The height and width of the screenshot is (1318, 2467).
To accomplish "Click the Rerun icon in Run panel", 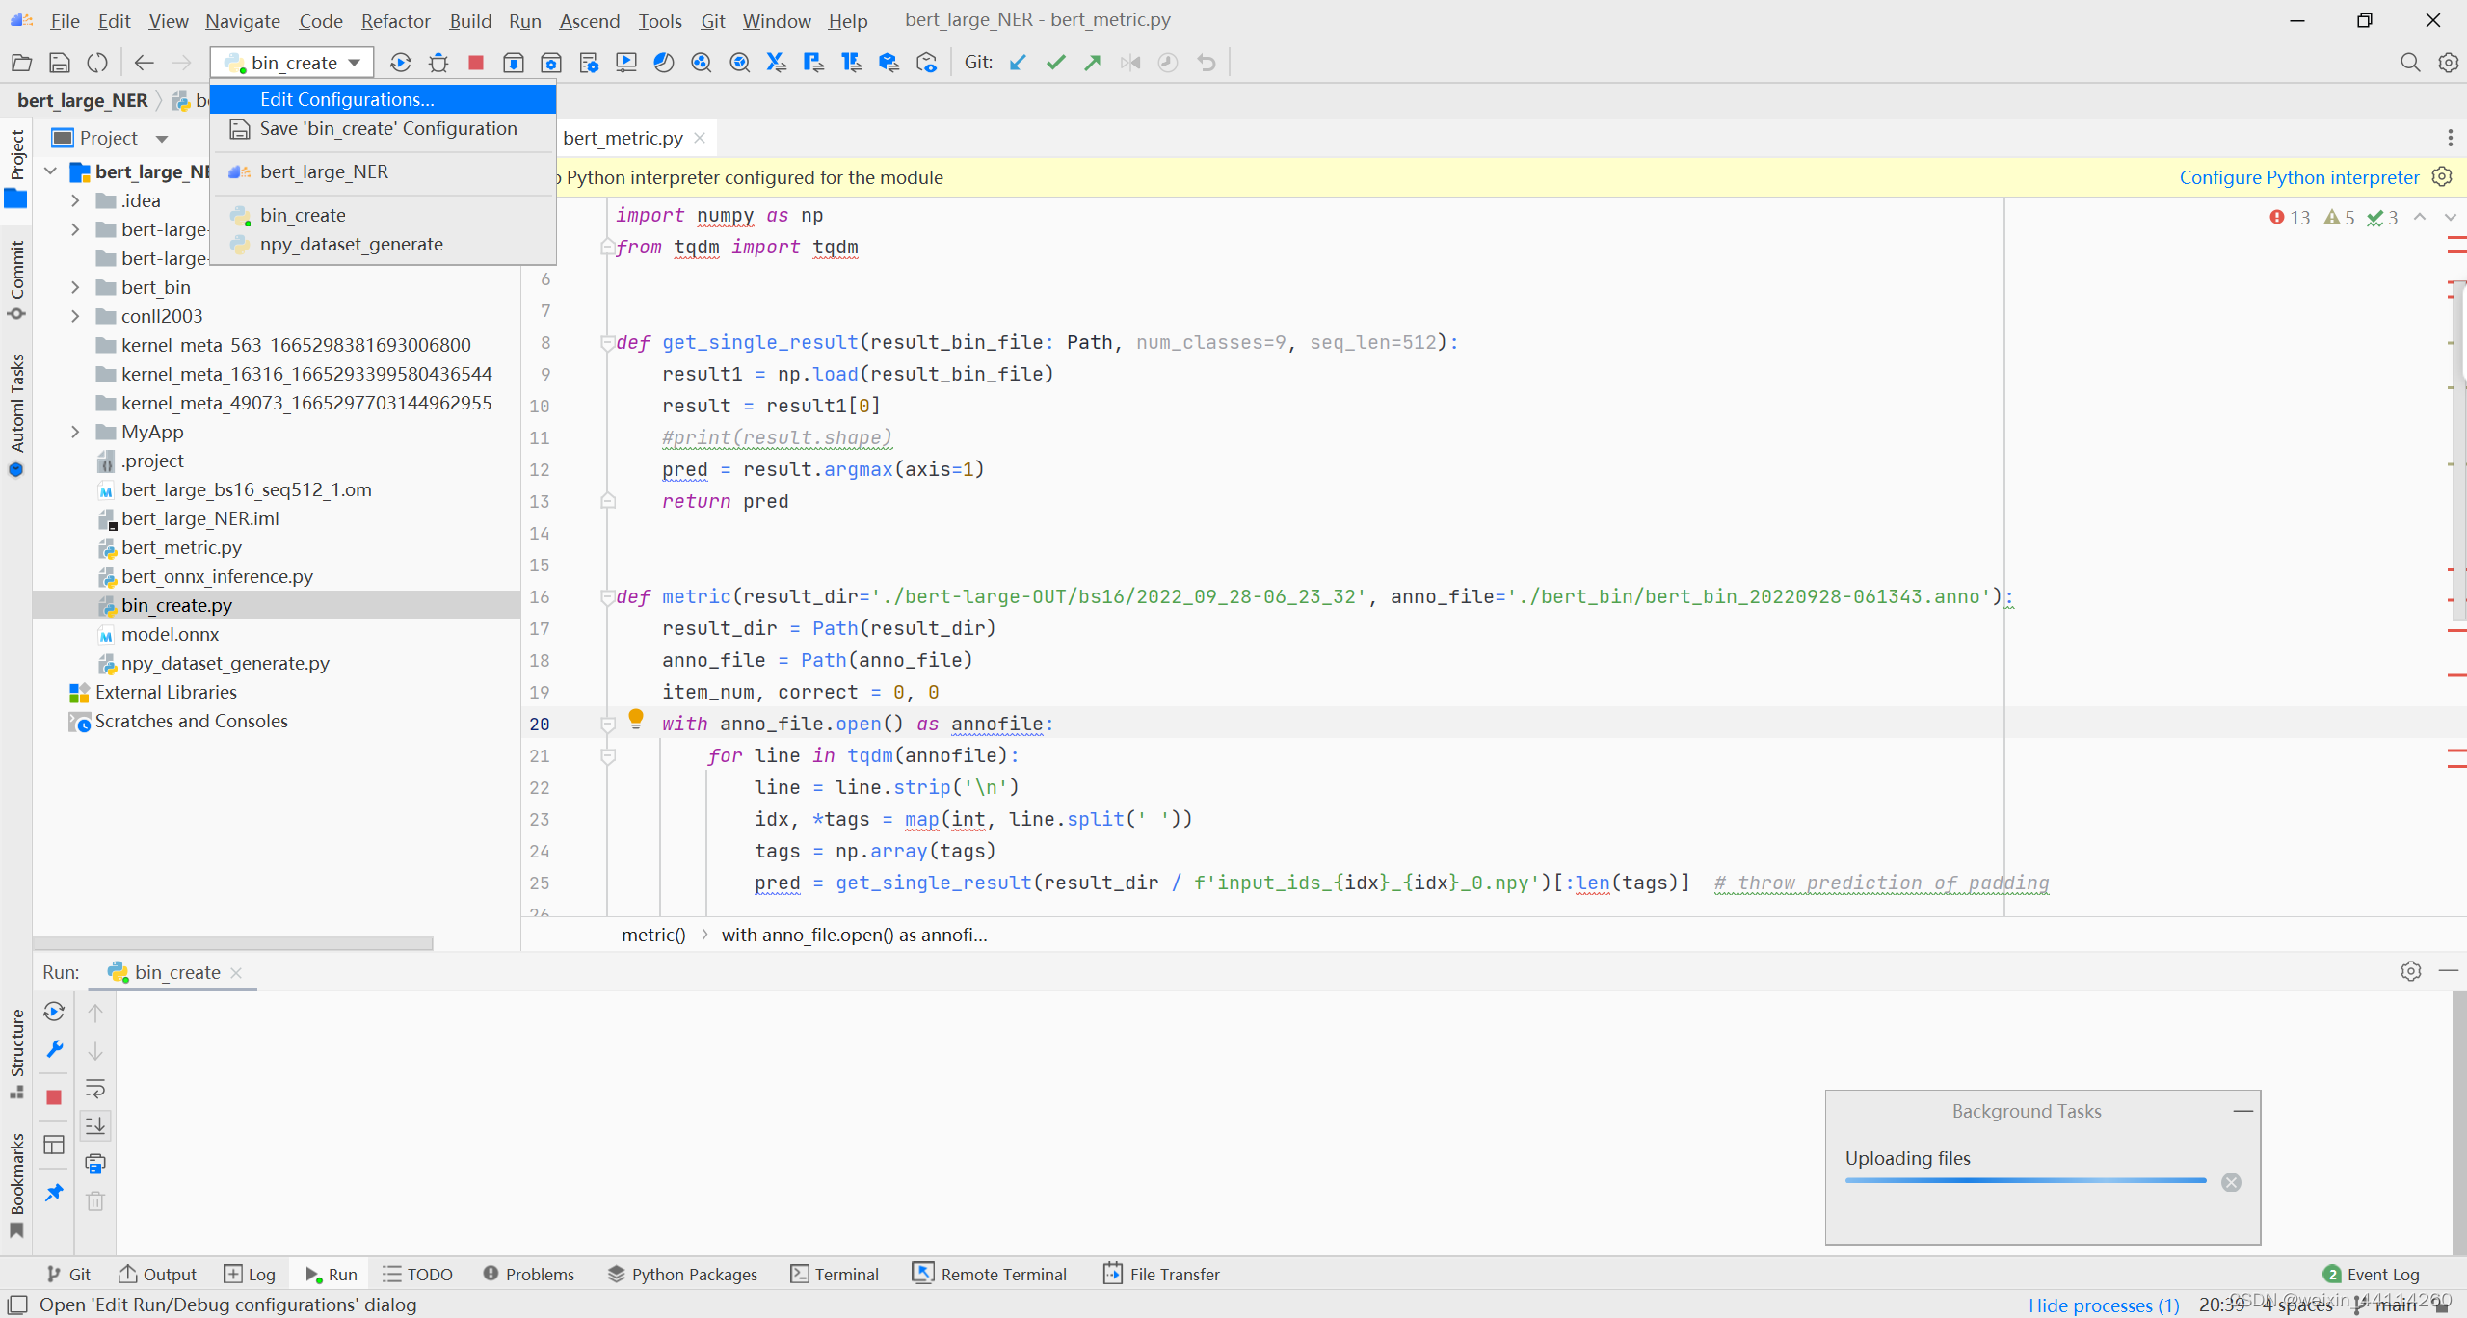I will point(54,1012).
